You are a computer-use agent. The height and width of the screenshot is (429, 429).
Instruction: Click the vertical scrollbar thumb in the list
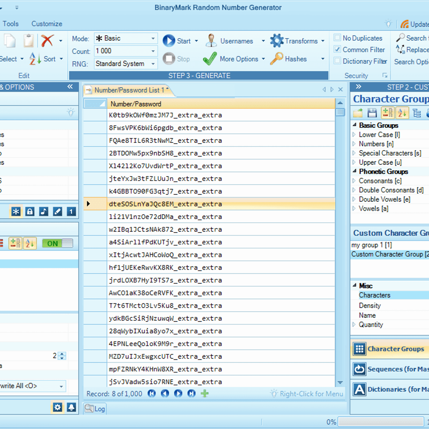[340, 112]
